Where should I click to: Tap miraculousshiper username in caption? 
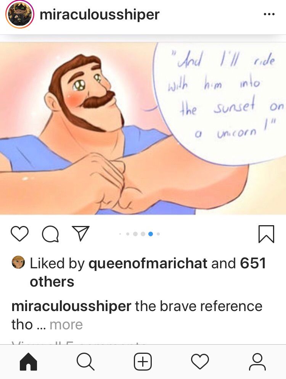[71, 306]
